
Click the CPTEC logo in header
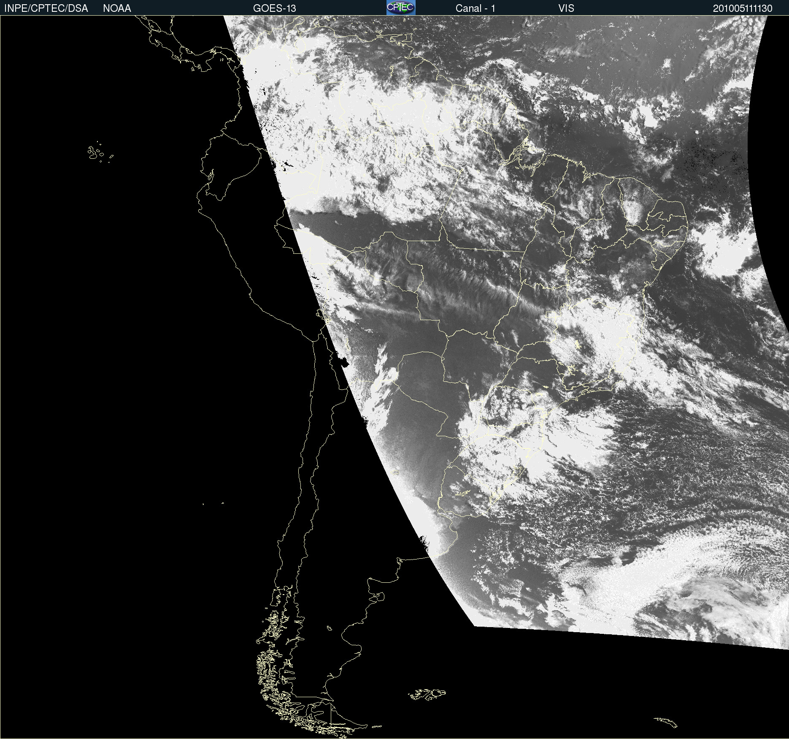(x=401, y=8)
